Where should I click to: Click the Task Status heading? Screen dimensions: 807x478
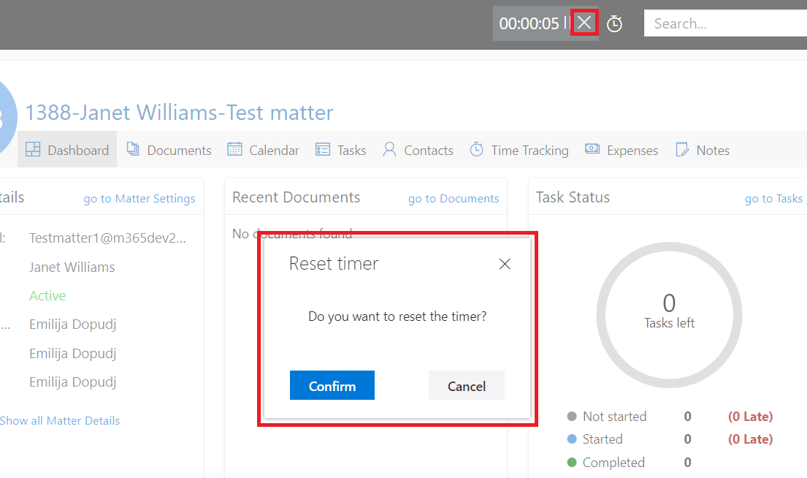click(x=573, y=197)
